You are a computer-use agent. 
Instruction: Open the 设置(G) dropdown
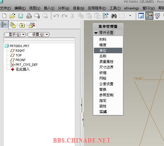click(x=38, y=35)
